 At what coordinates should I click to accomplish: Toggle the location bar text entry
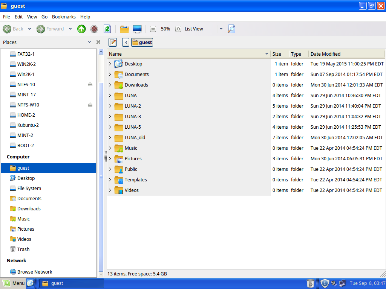(x=113, y=42)
